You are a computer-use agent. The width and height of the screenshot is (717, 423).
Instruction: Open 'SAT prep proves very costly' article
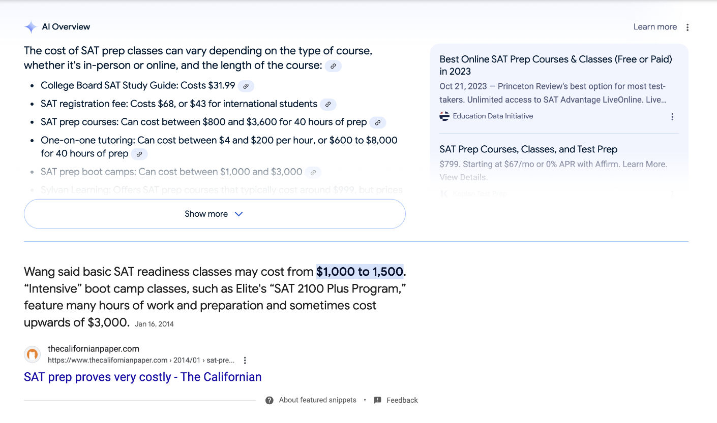pos(142,377)
